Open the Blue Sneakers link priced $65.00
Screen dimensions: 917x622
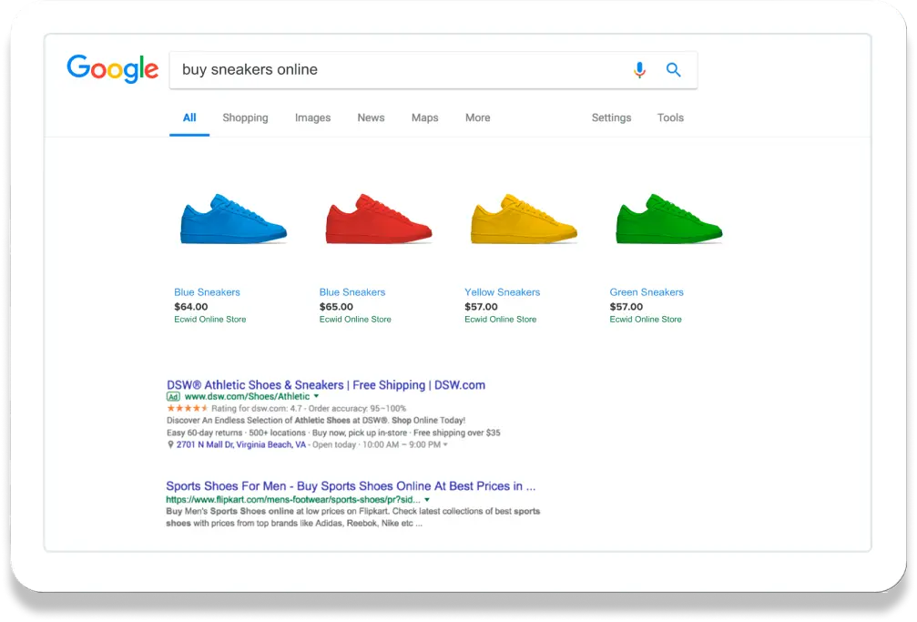pyautogui.click(x=352, y=292)
